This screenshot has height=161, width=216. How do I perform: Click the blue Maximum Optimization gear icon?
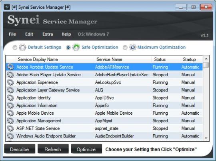(x=133, y=47)
